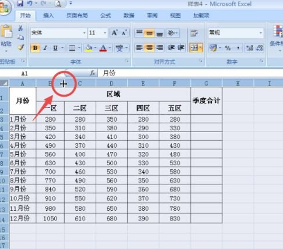Toggle Bold formatting

click(35, 48)
